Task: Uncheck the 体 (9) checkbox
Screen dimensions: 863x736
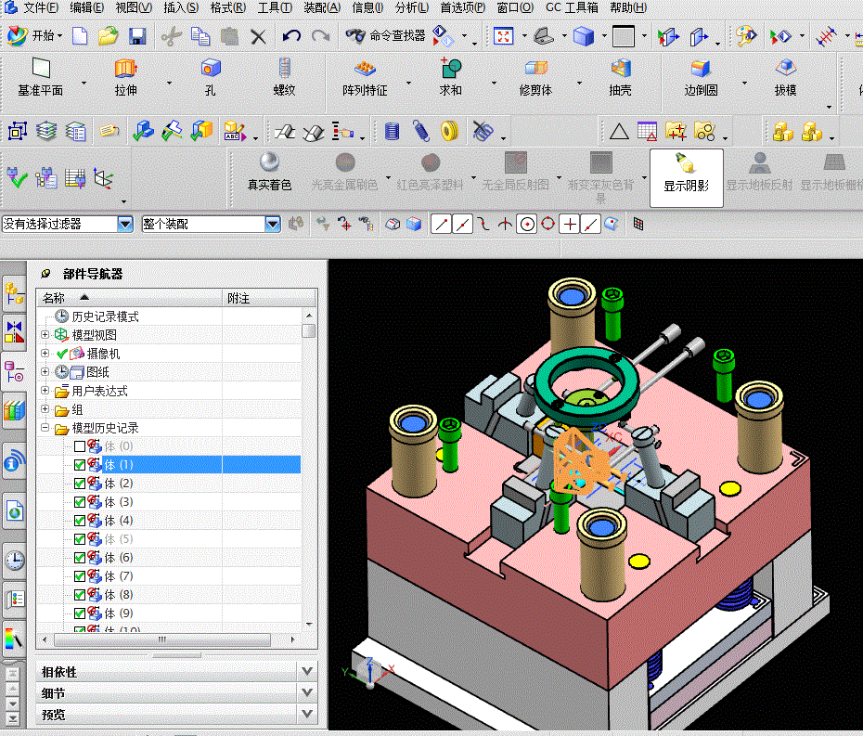Action: point(80,613)
